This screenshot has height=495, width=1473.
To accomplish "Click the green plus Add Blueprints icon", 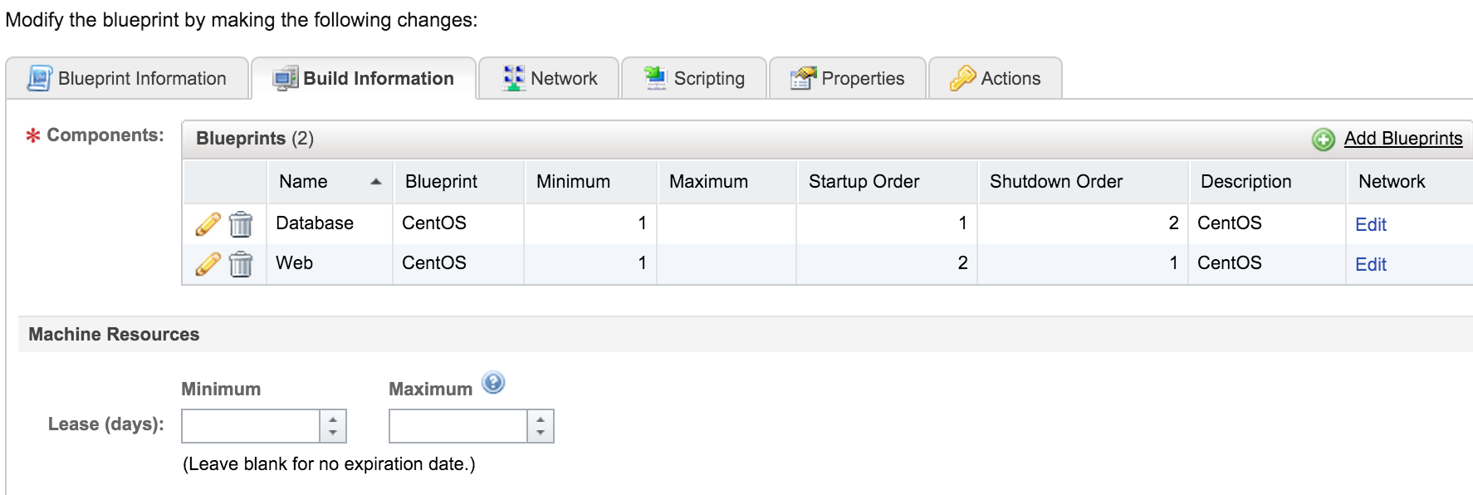I will tap(1323, 139).
